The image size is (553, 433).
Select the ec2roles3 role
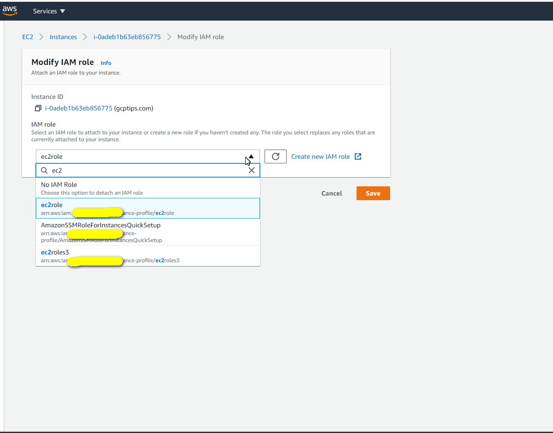click(147, 255)
